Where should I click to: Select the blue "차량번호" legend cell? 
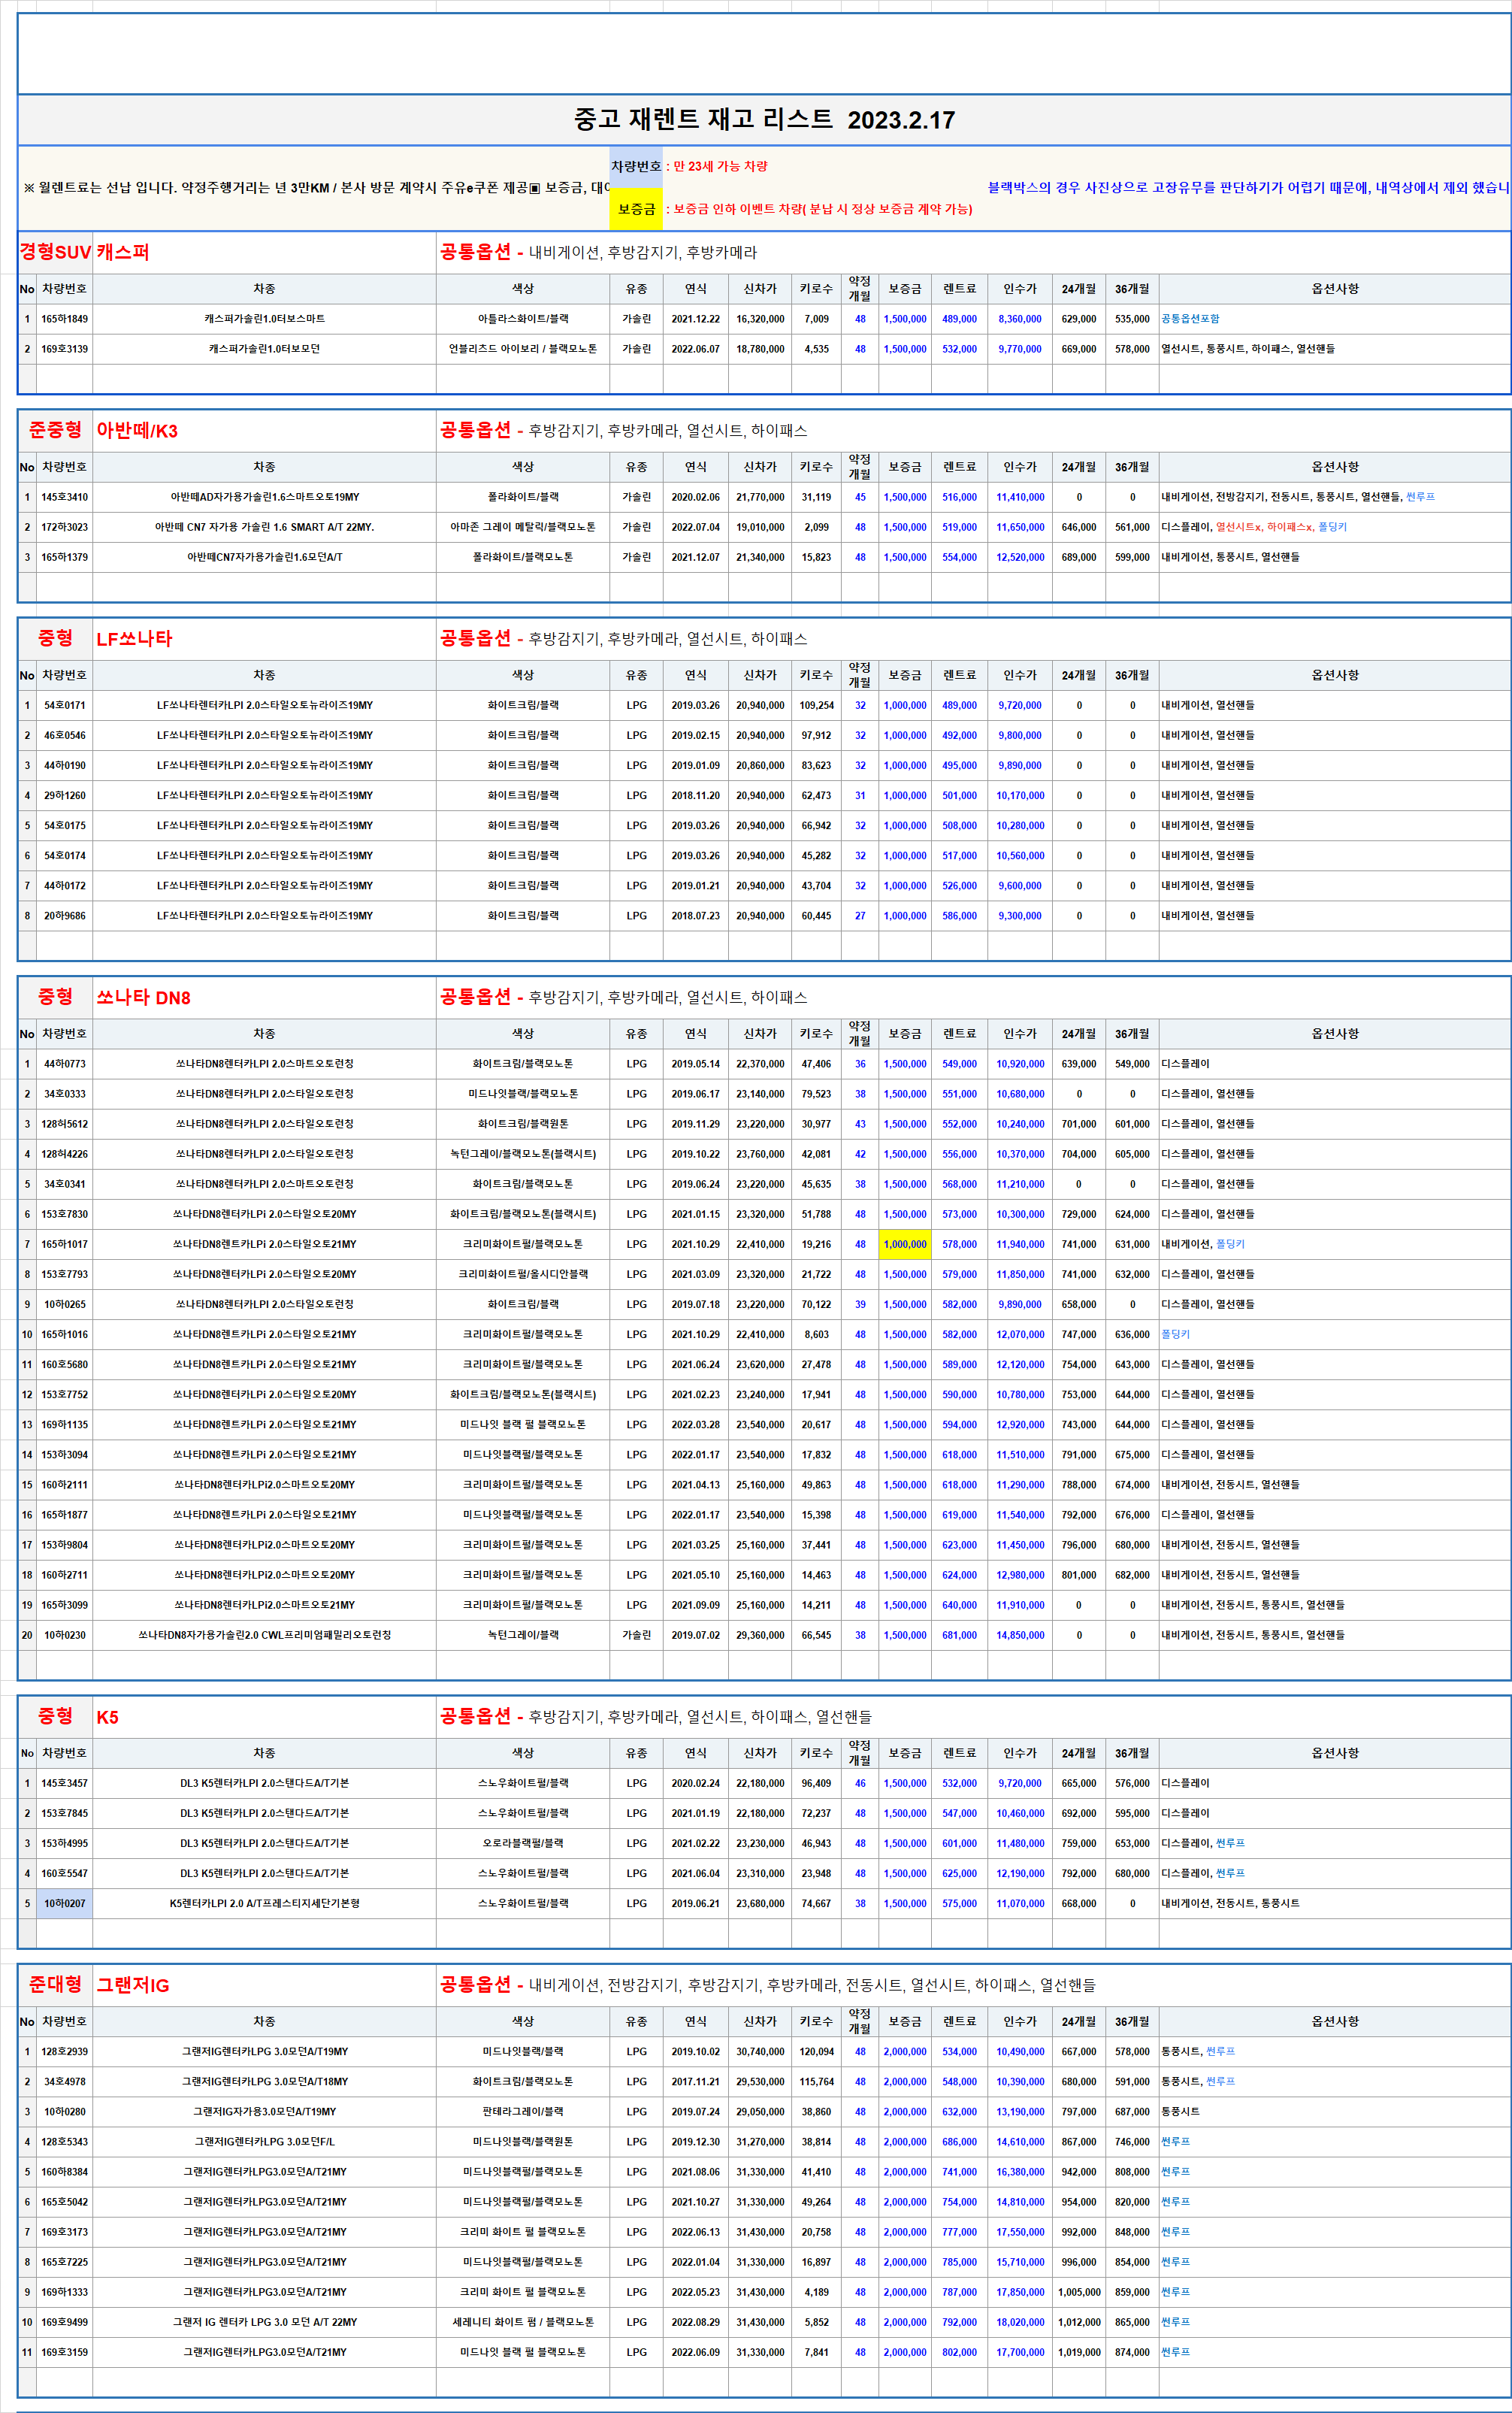[x=636, y=166]
